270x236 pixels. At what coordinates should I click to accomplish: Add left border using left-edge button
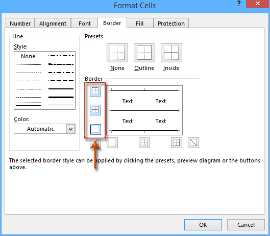click(112, 143)
